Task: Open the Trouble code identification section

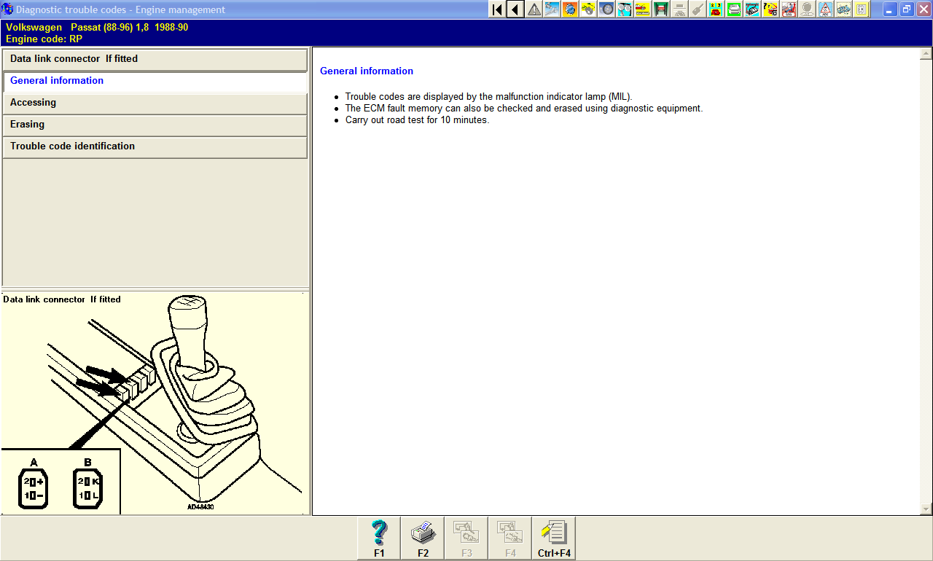Action: tap(155, 146)
